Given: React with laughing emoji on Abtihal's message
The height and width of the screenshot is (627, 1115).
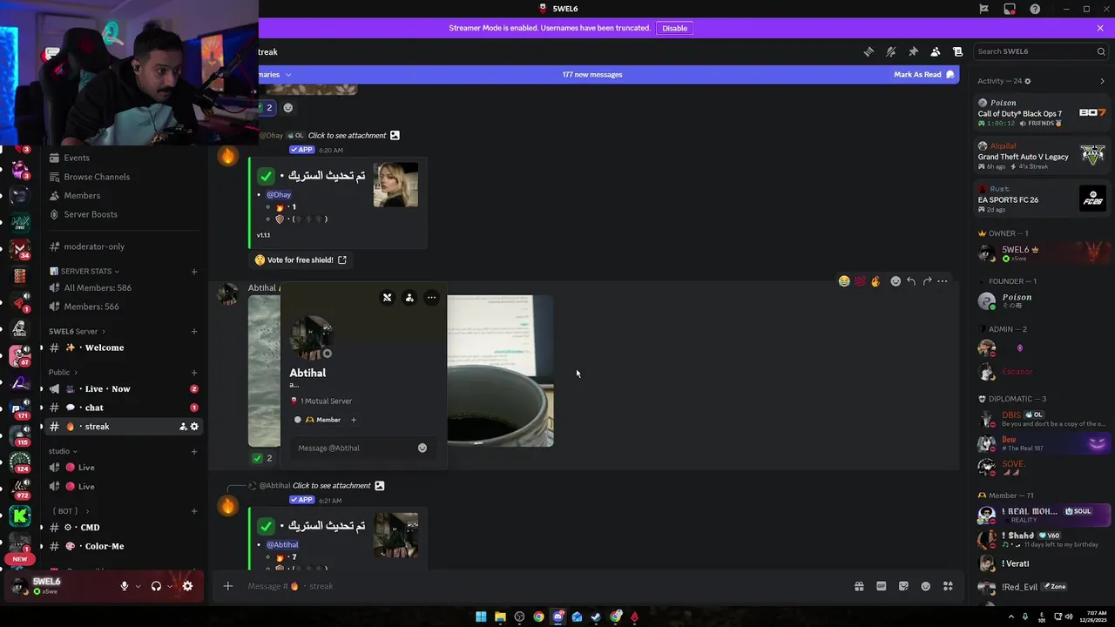Looking at the screenshot, I should click(844, 281).
